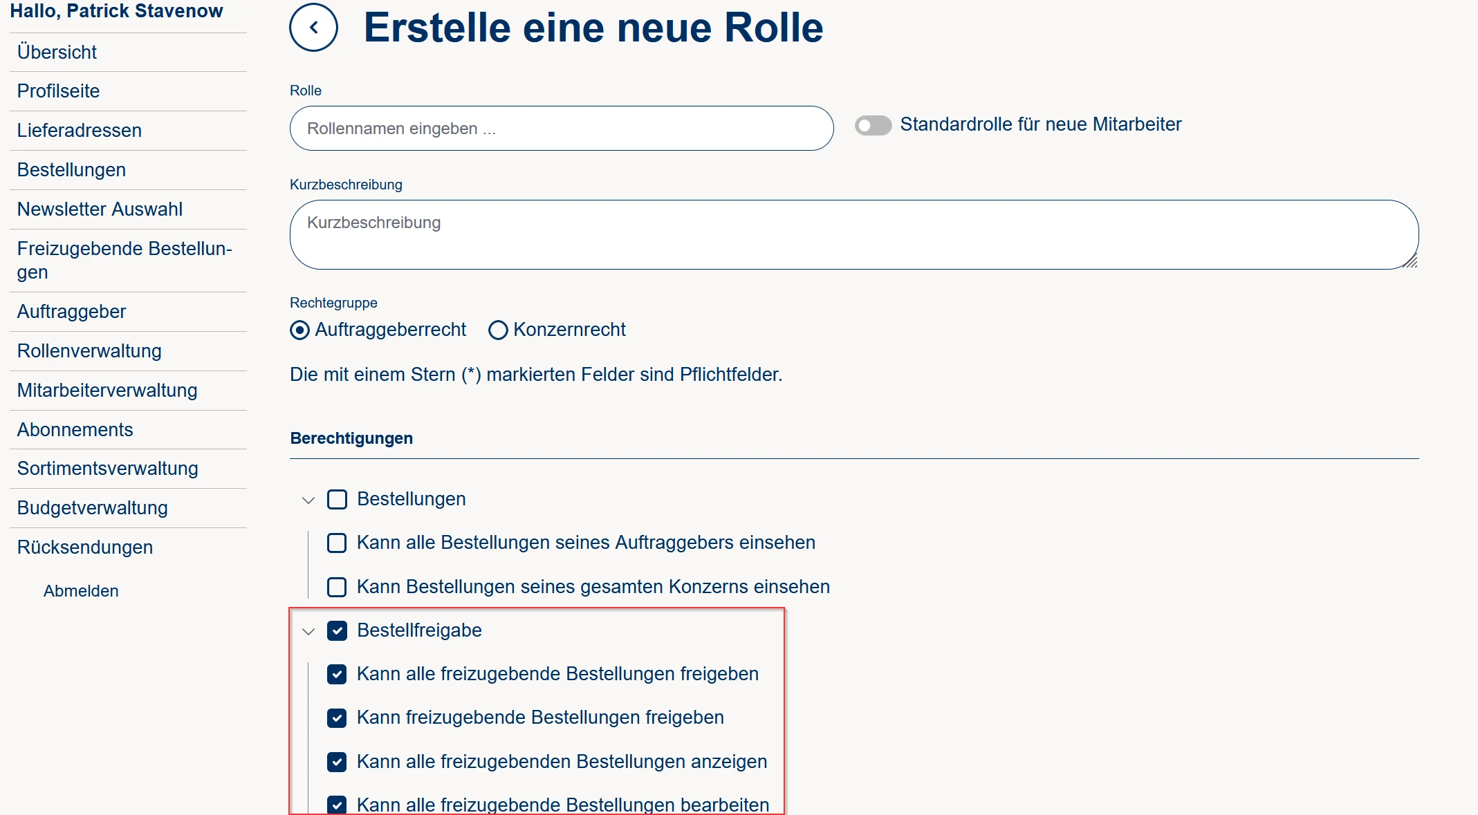Toggle Standardrolle für neue Mitarbeiter switch
Viewport: 1478px width, 815px height.
click(873, 125)
